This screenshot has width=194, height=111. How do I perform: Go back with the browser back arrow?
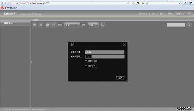(3, 3)
